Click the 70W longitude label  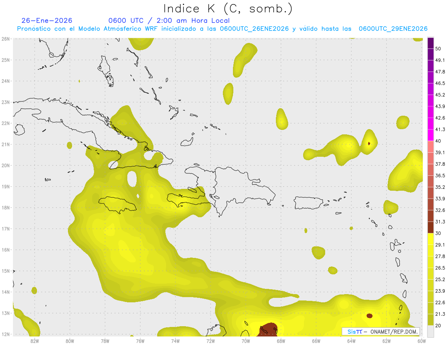(246, 341)
